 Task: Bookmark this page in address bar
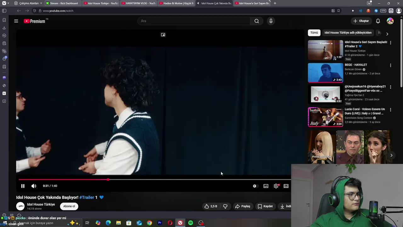pyautogui.click(x=338, y=11)
